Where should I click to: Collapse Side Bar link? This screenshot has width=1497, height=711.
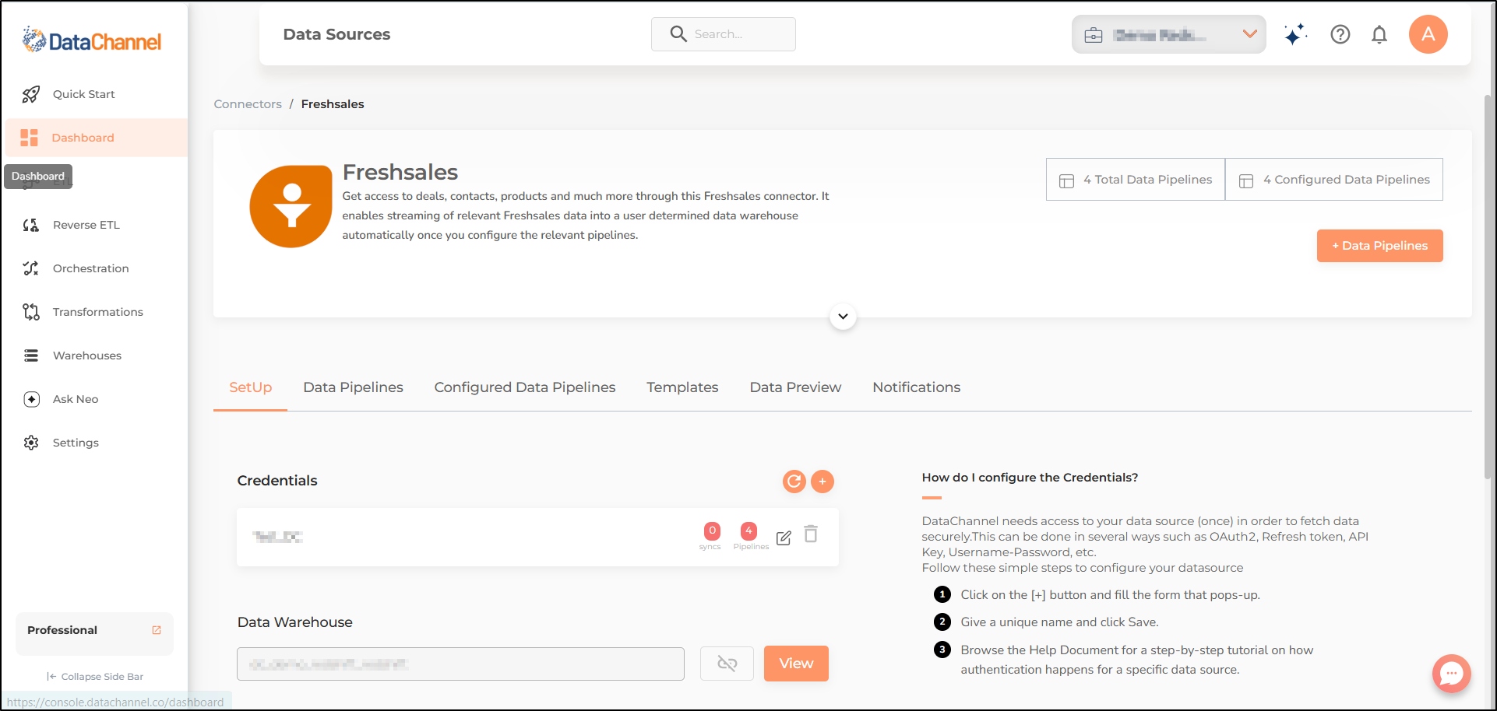[x=95, y=677]
